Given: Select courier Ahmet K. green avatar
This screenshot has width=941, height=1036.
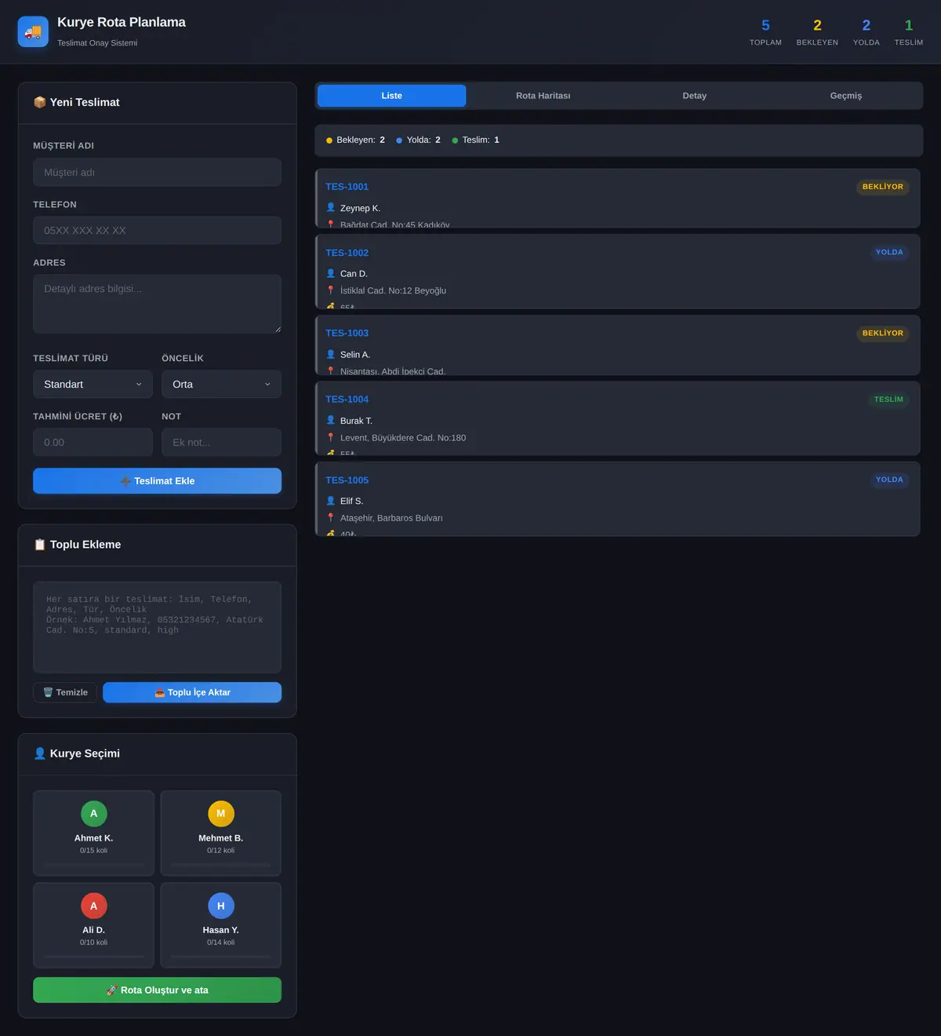Looking at the screenshot, I should point(94,814).
